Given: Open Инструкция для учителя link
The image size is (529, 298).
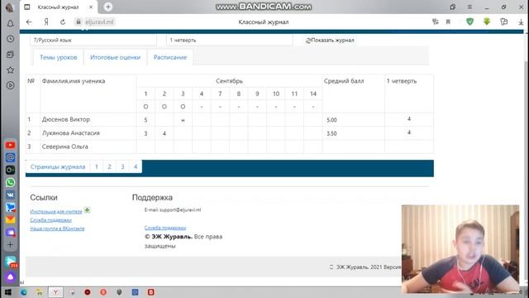Looking at the screenshot, I should coord(56,212).
